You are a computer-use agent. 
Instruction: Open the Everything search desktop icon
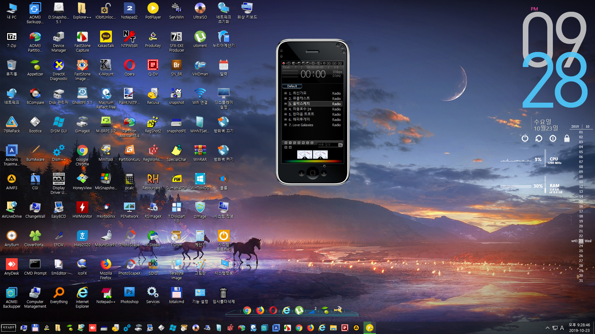click(59, 296)
